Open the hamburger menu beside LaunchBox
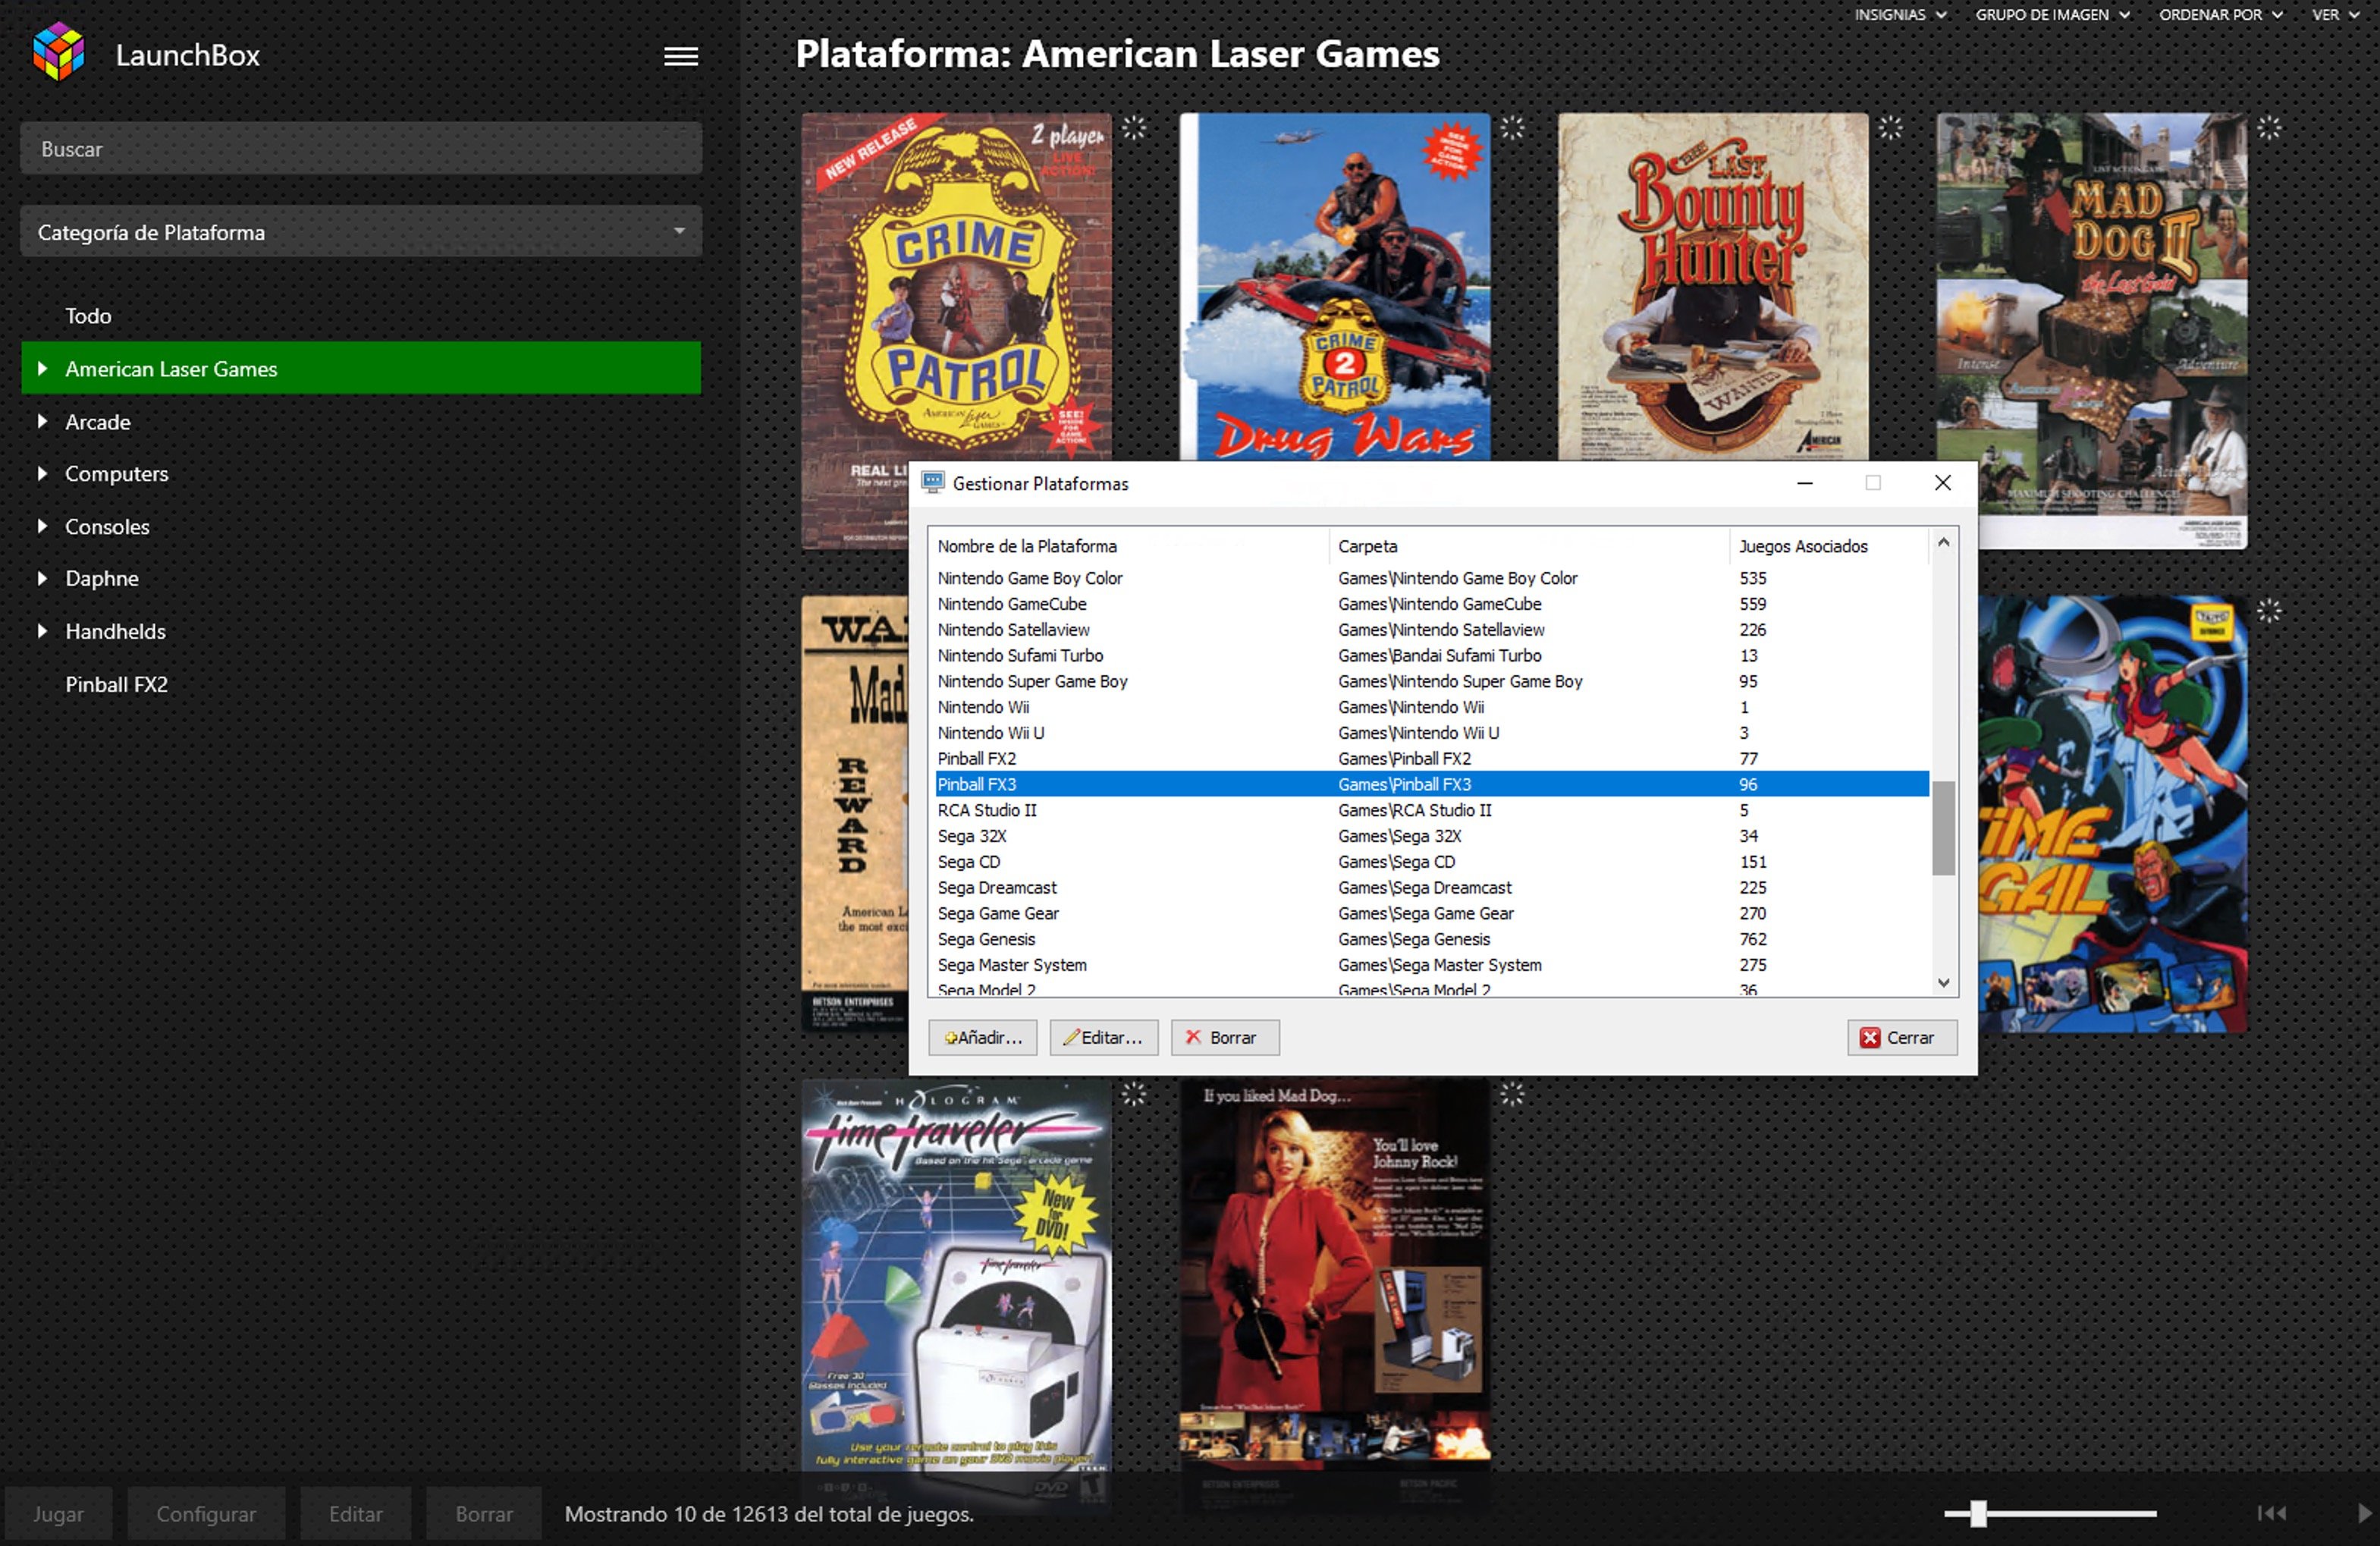 [x=681, y=56]
